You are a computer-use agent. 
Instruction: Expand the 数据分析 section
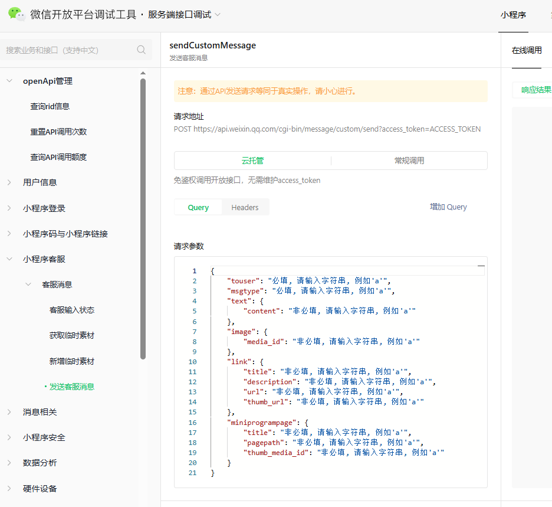pos(9,463)
